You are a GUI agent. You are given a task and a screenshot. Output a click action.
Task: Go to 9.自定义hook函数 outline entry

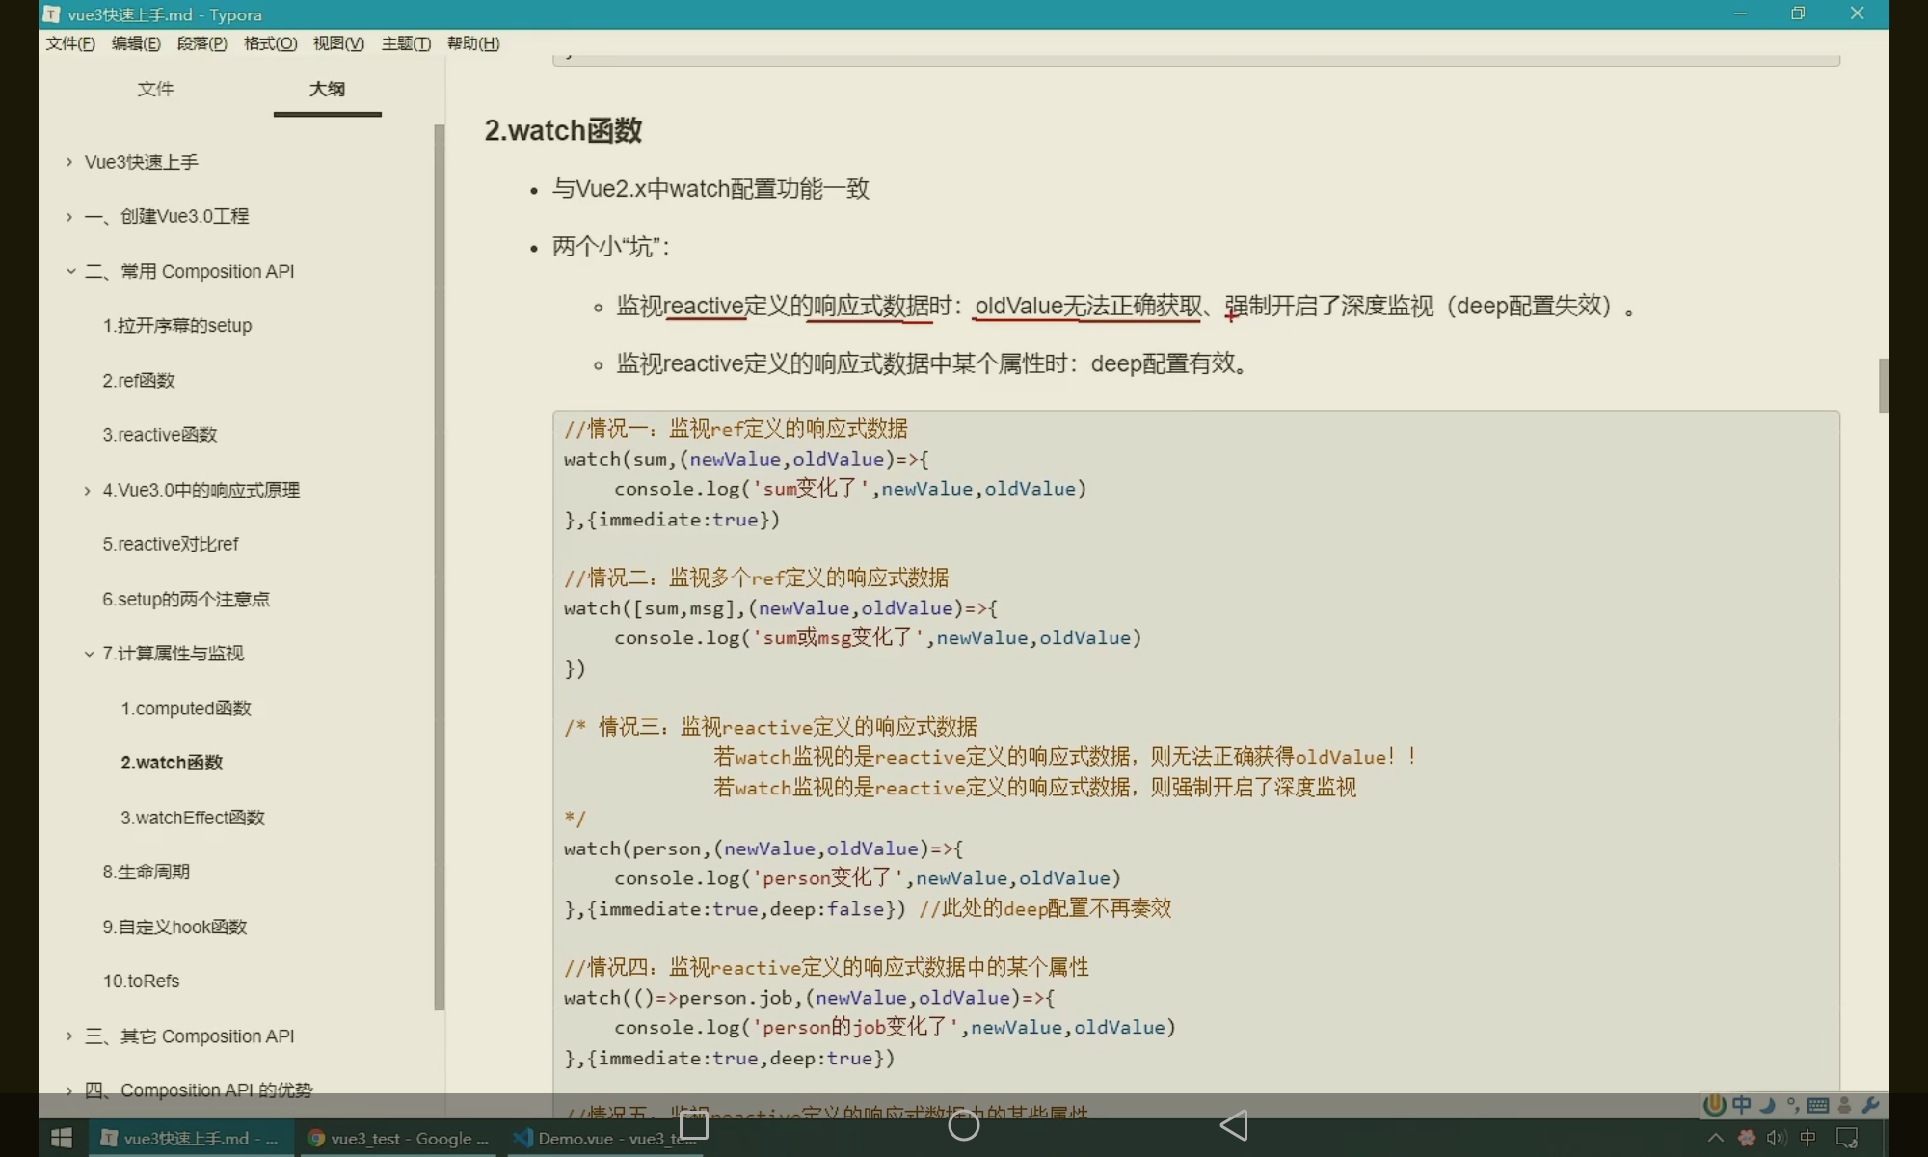click(x=174, y=927)
